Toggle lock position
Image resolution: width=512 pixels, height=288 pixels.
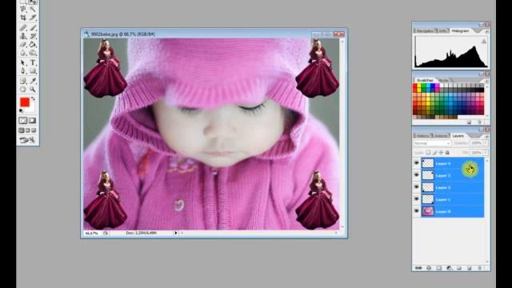pos(441,153)
